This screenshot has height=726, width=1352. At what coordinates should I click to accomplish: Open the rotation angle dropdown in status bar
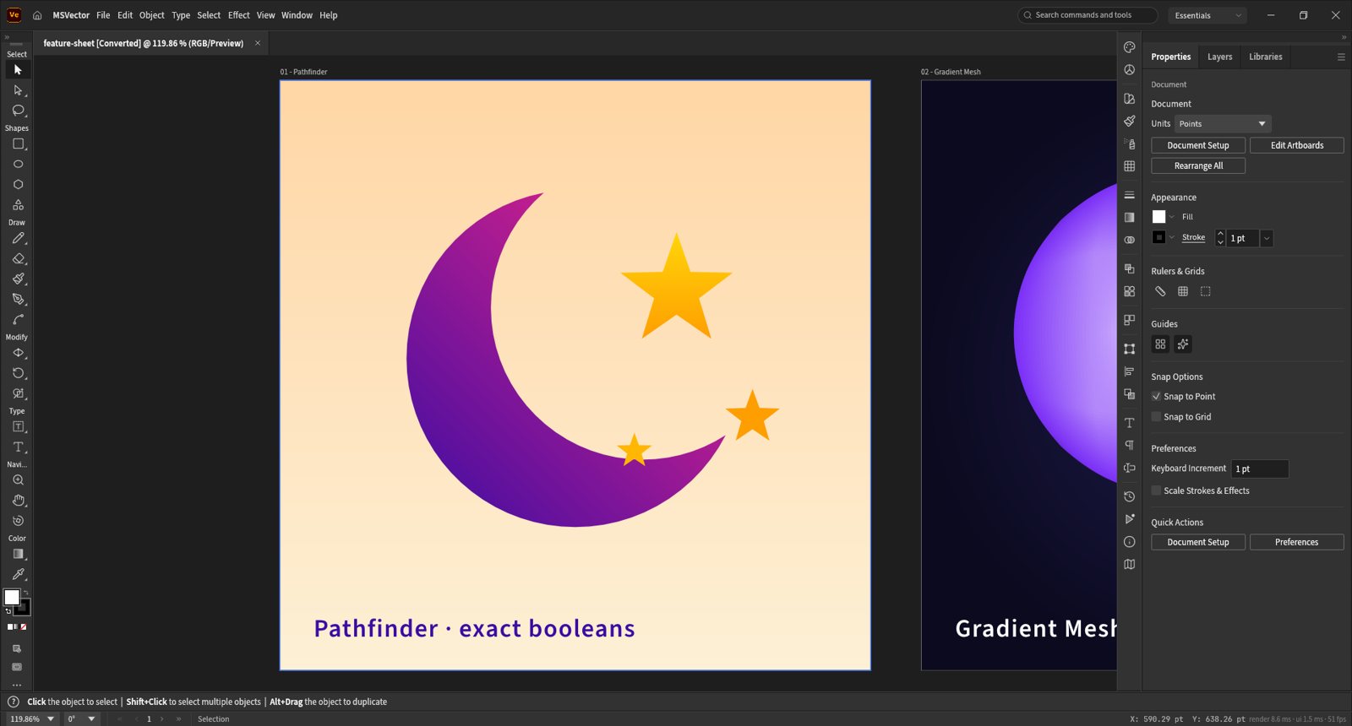[91, 719]
